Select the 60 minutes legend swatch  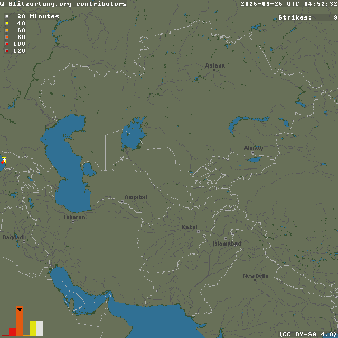pos(7,30)
